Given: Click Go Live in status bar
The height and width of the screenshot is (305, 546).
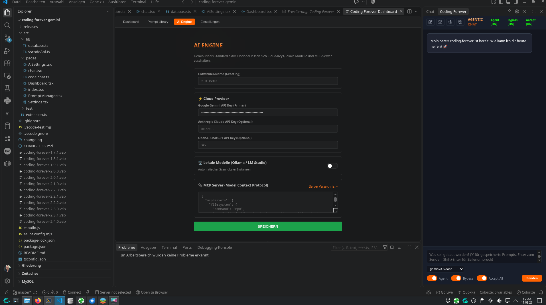Looking at the screenshot, I should 444,292.
